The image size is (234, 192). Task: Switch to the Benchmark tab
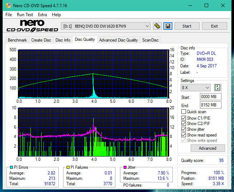coord(18,40)
